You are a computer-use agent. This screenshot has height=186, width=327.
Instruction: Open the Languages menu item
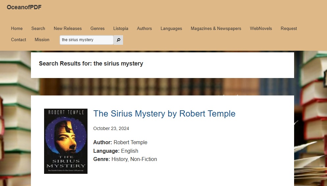coord(171,29)
